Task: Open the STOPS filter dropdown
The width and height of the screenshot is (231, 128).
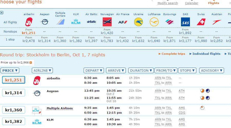Action: (187, 71)
